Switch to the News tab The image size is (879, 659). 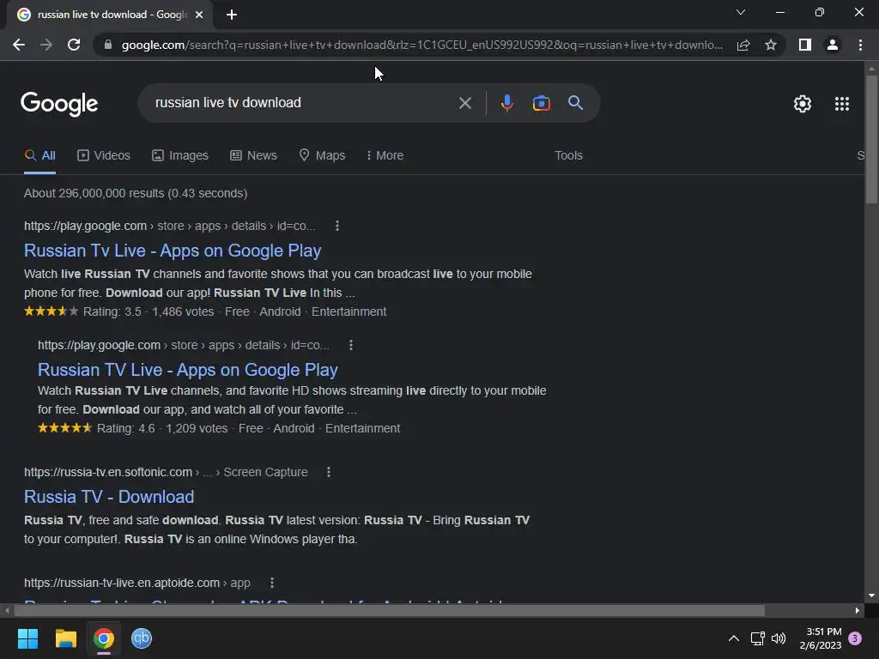click(x=253, y=155)
